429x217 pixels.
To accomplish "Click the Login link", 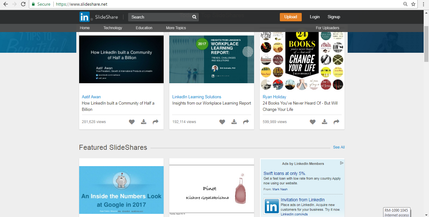I will click(315, 17).
